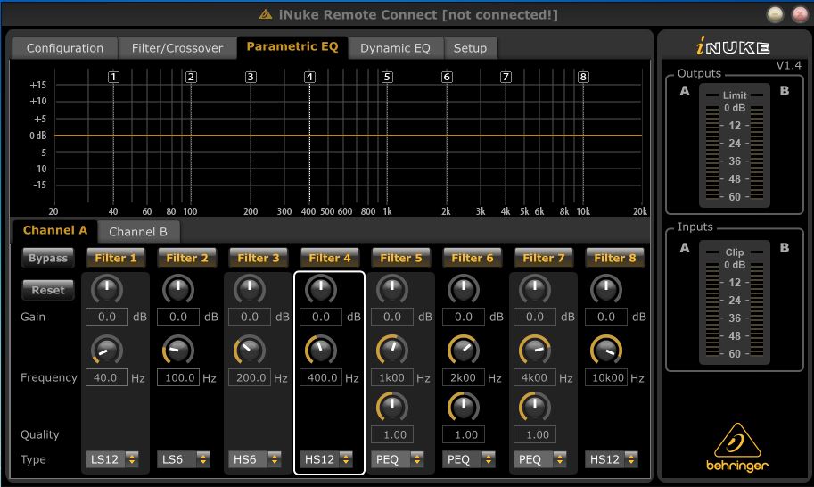Minimize the iNuke Remote Connect window
The width and height of the screenshot is (814, 487).
[x=775, y=14]
